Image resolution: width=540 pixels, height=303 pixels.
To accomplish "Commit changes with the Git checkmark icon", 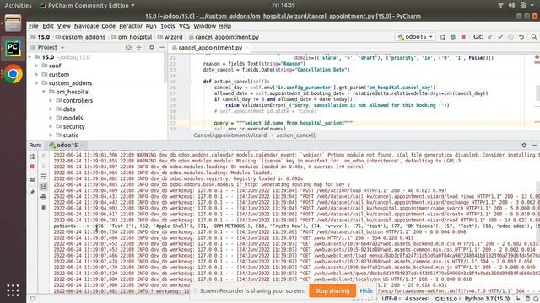I will 500,37.
